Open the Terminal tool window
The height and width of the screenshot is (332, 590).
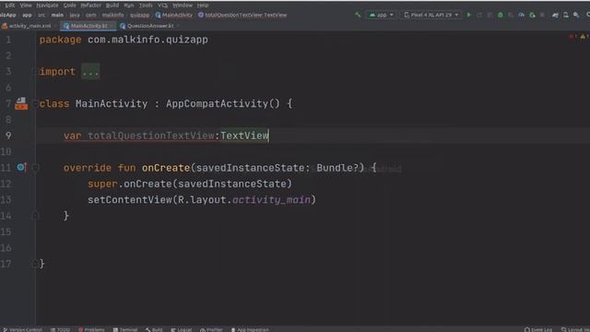click(125, 329)
